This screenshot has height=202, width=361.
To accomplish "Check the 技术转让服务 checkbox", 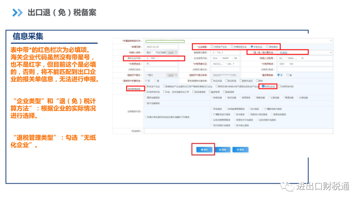I will (235, 126).
